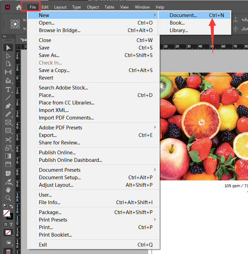248x254 pixels.
Task: Click default fill and stroke icon
Action: click(5, 206)
